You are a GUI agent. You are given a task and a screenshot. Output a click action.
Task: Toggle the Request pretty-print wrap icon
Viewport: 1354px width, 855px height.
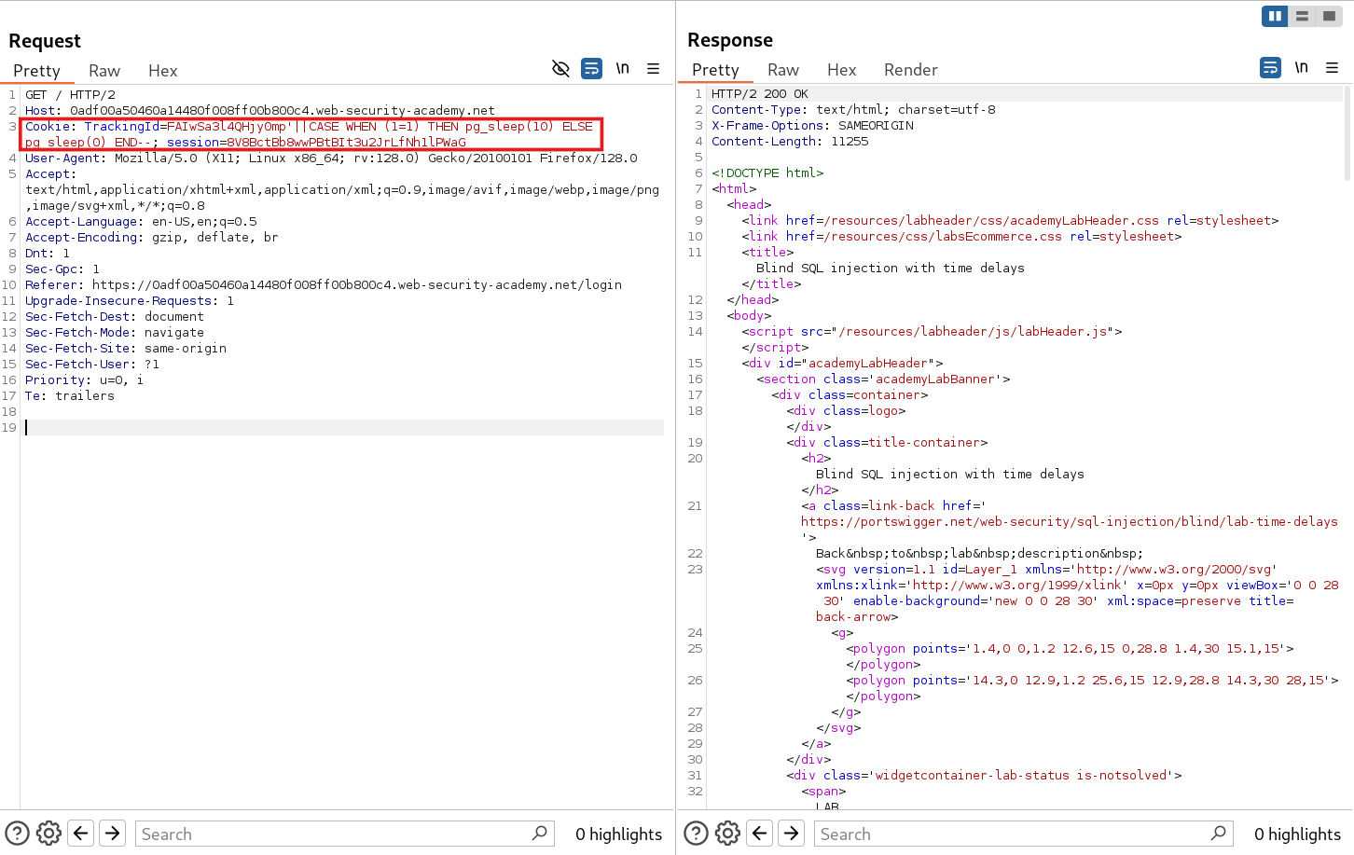591,68
